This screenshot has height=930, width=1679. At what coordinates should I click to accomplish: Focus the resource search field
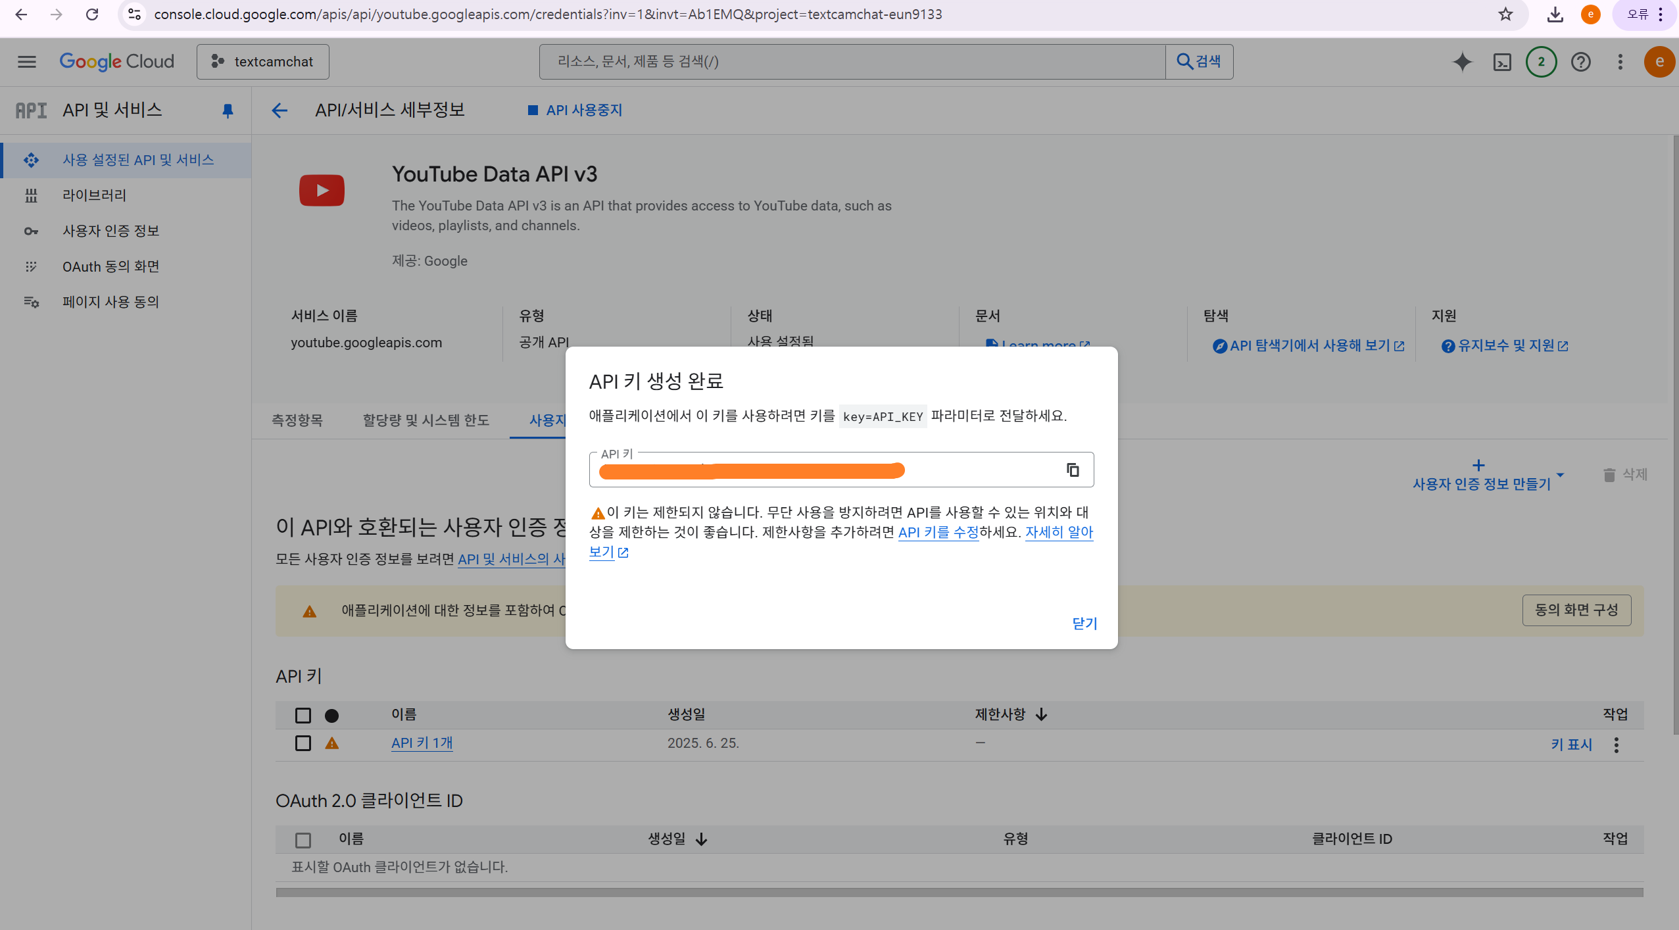pos(852,62)
